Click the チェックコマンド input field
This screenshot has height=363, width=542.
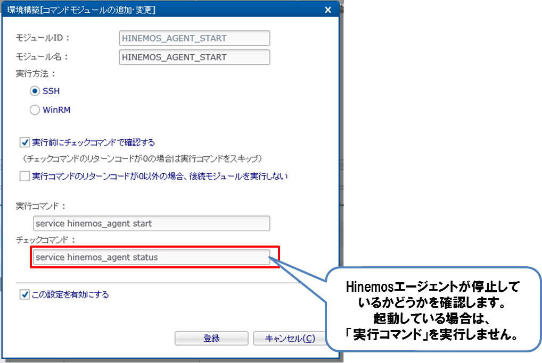point(151,257)
